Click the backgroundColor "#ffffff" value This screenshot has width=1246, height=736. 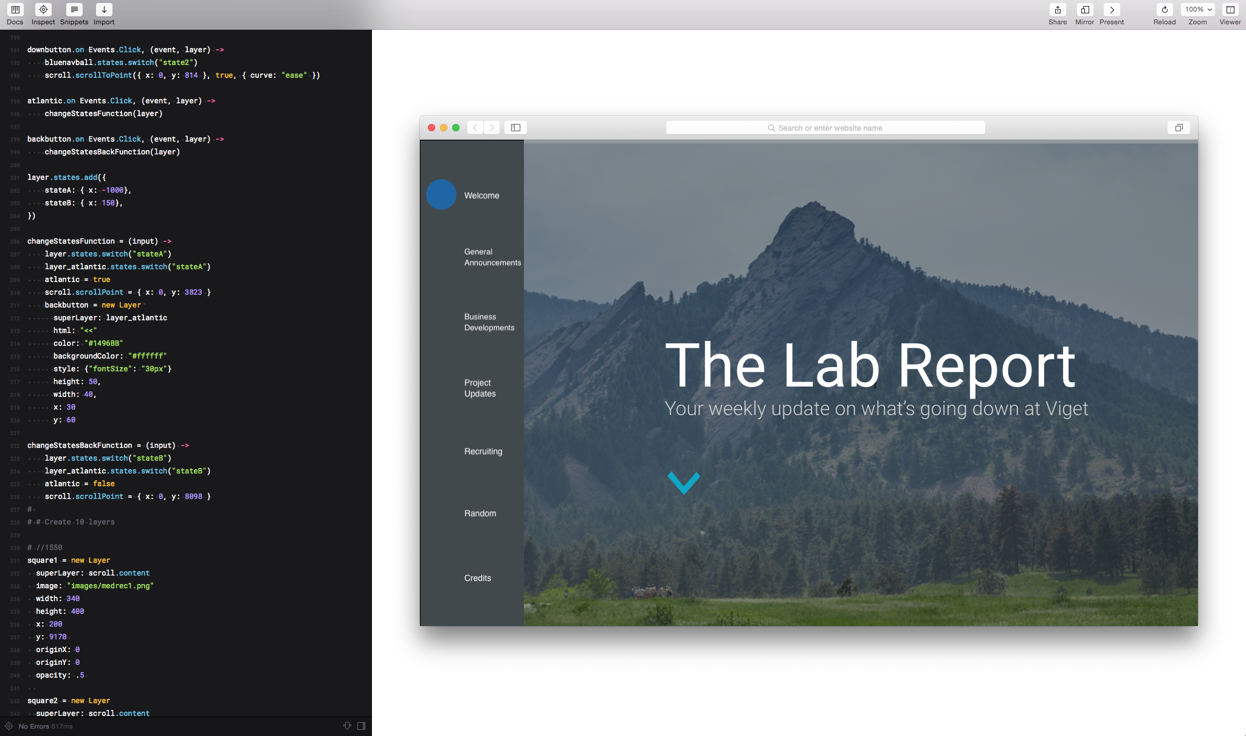coord(147,356)
